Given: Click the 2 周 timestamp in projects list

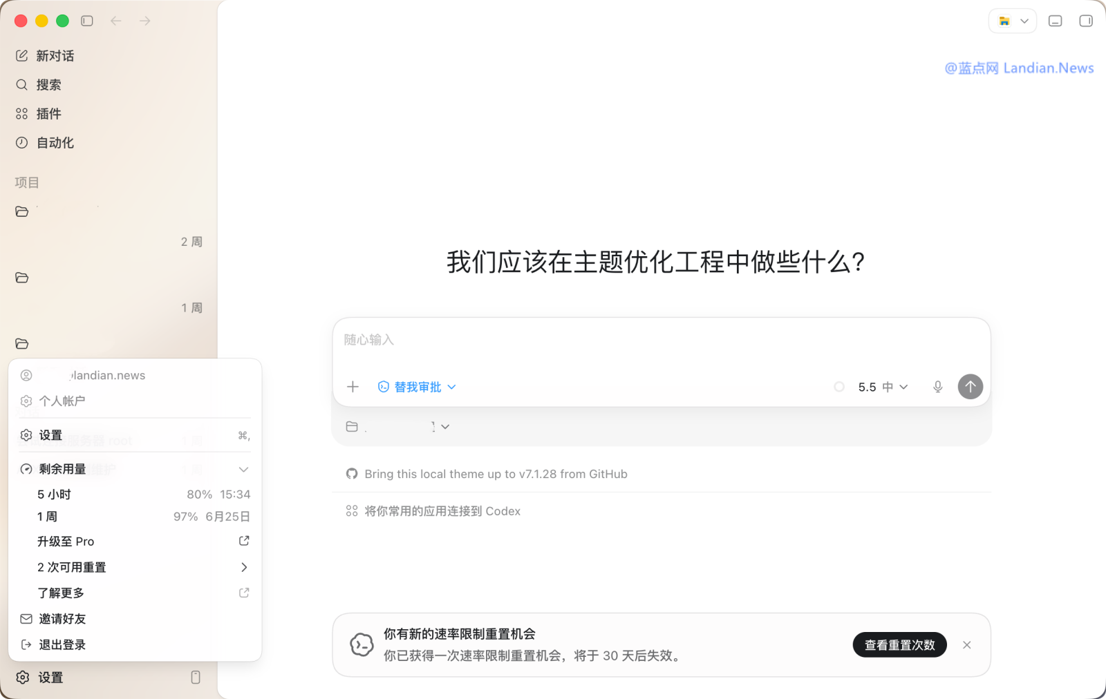Looking at the screenshot, I should (x=191, y=242).
